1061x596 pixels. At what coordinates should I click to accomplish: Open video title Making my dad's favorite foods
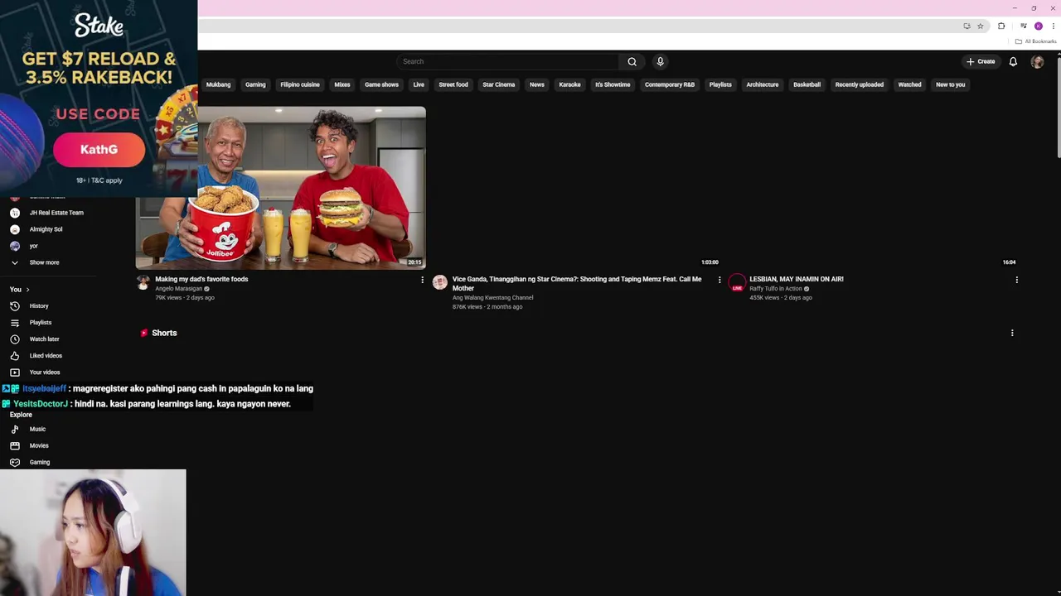[201, 279]
